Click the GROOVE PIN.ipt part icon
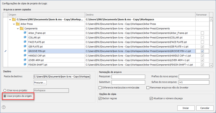Image resolution: width=216 pixels, height=113 pixels. click(x=25, y=51)
